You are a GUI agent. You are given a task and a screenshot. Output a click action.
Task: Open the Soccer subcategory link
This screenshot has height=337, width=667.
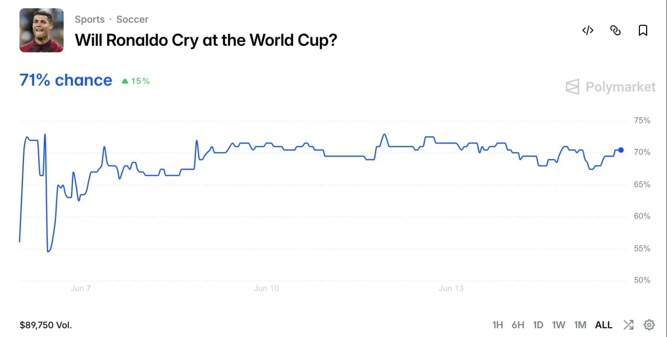point(132,19)
